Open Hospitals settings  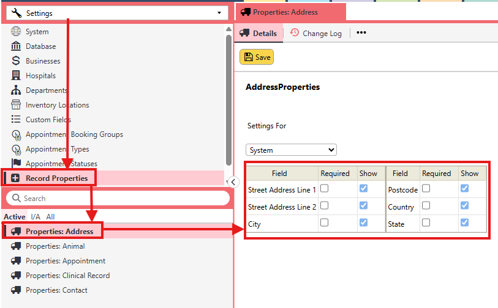(x=113, y=75)
